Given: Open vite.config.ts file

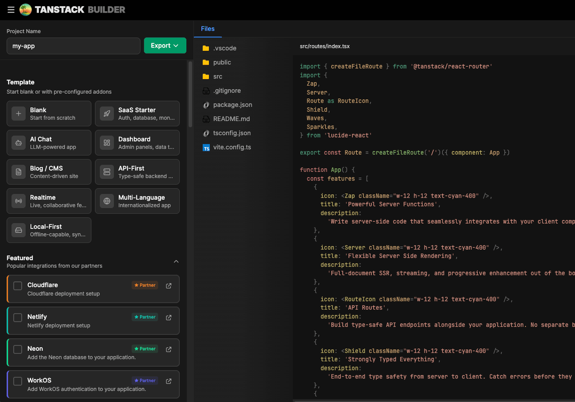Looking at the screenshot, I should pyautogui.click(x=232, y=148).
